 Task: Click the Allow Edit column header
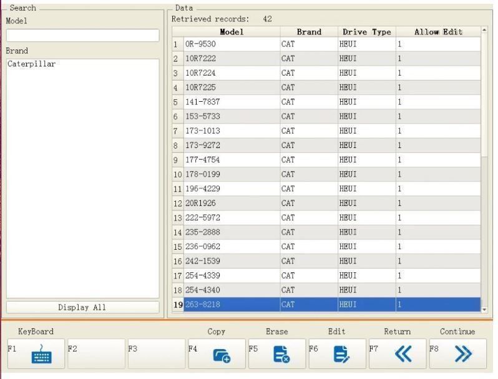[x=438, y=32]
